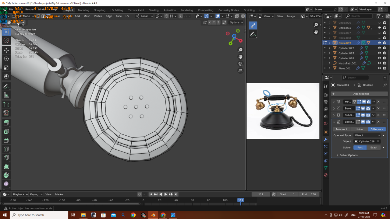Hide Cylinder.022 in viewport via eye icon
This screenshot has width=390, height=219.
379,48
